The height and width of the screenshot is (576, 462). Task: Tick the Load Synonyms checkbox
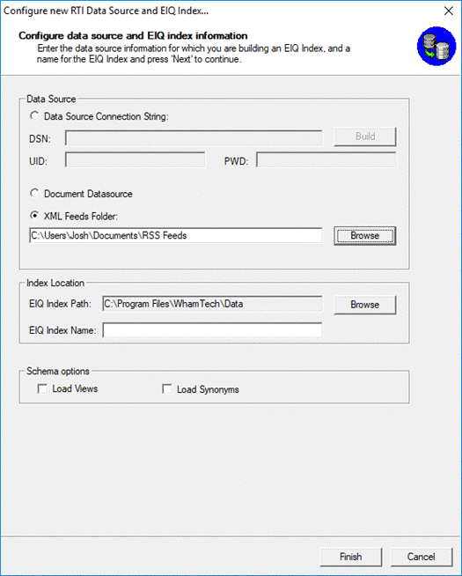pos(167,388)
